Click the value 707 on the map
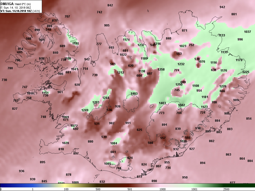 pyautogui.click(x=67, y=16)
